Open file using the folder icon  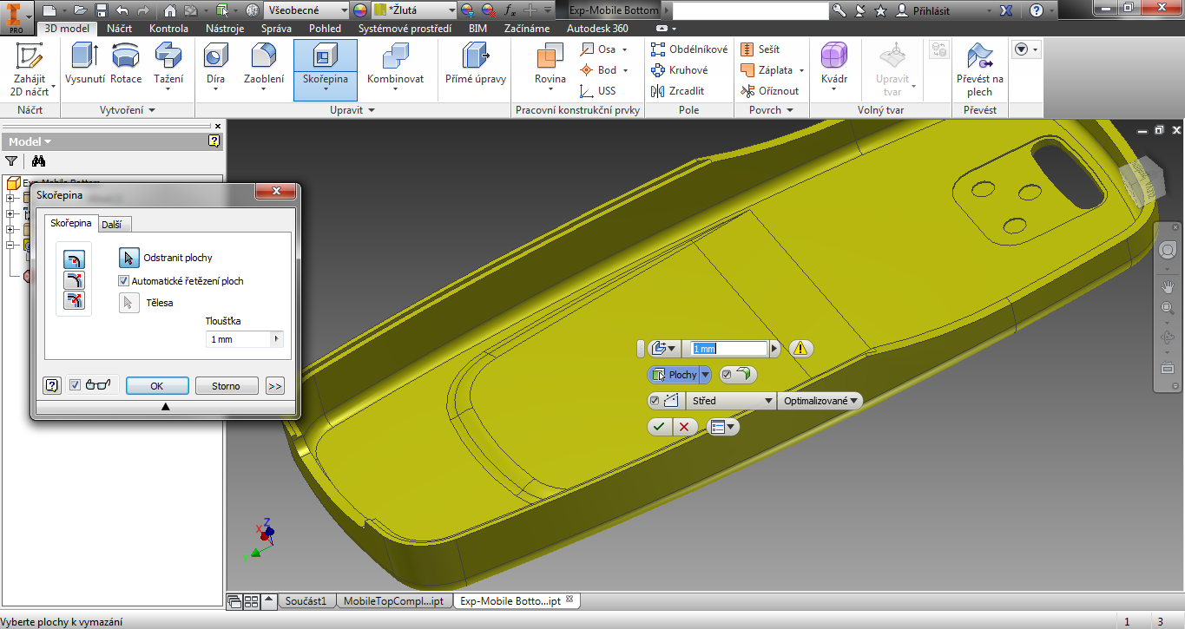click(x=80, y=10)
